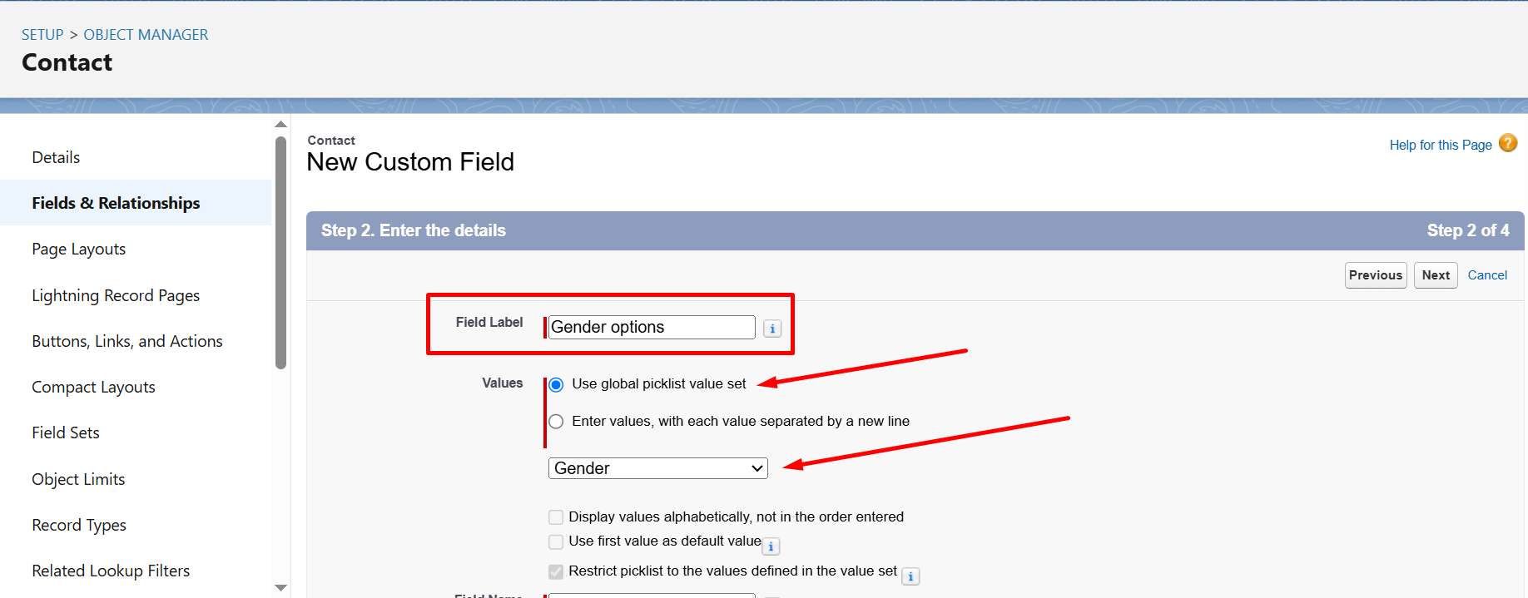Select Enter values separated by new line radio
The image size is (1528, 598).
coord(556,422)
